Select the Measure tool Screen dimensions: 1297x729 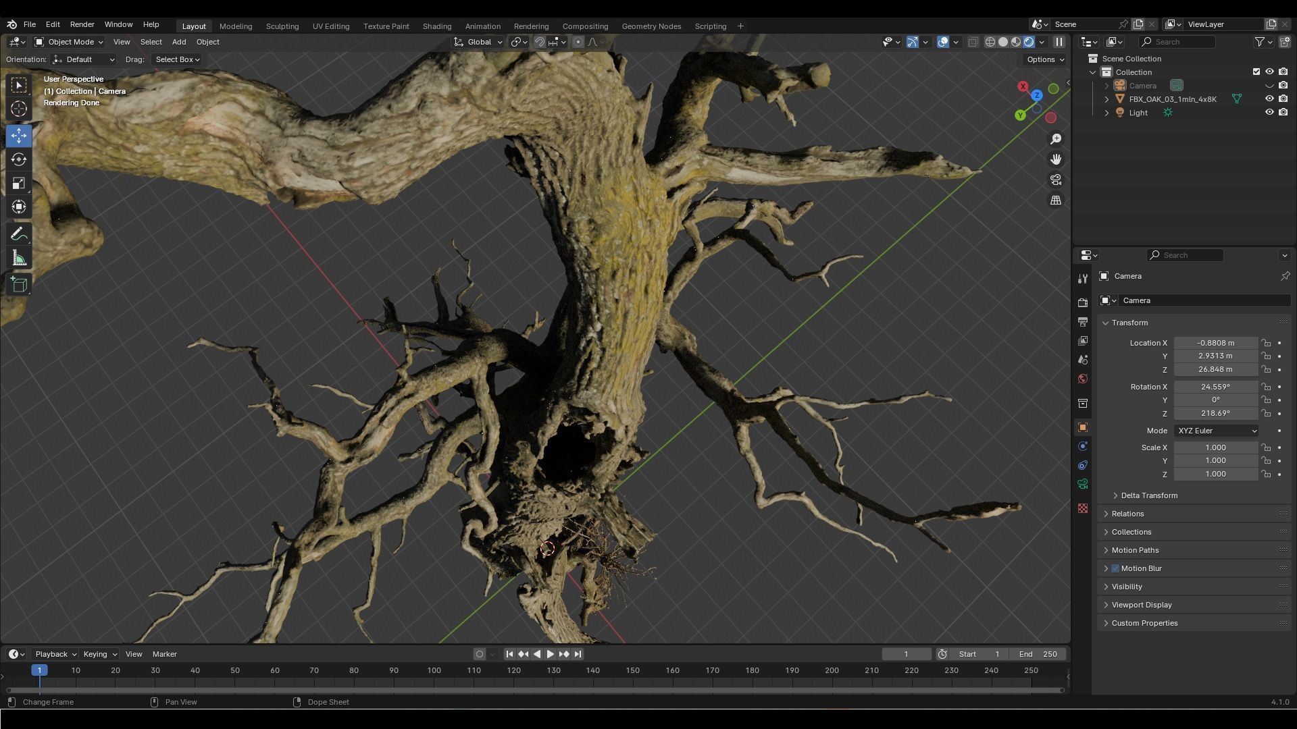click(19, 258)
